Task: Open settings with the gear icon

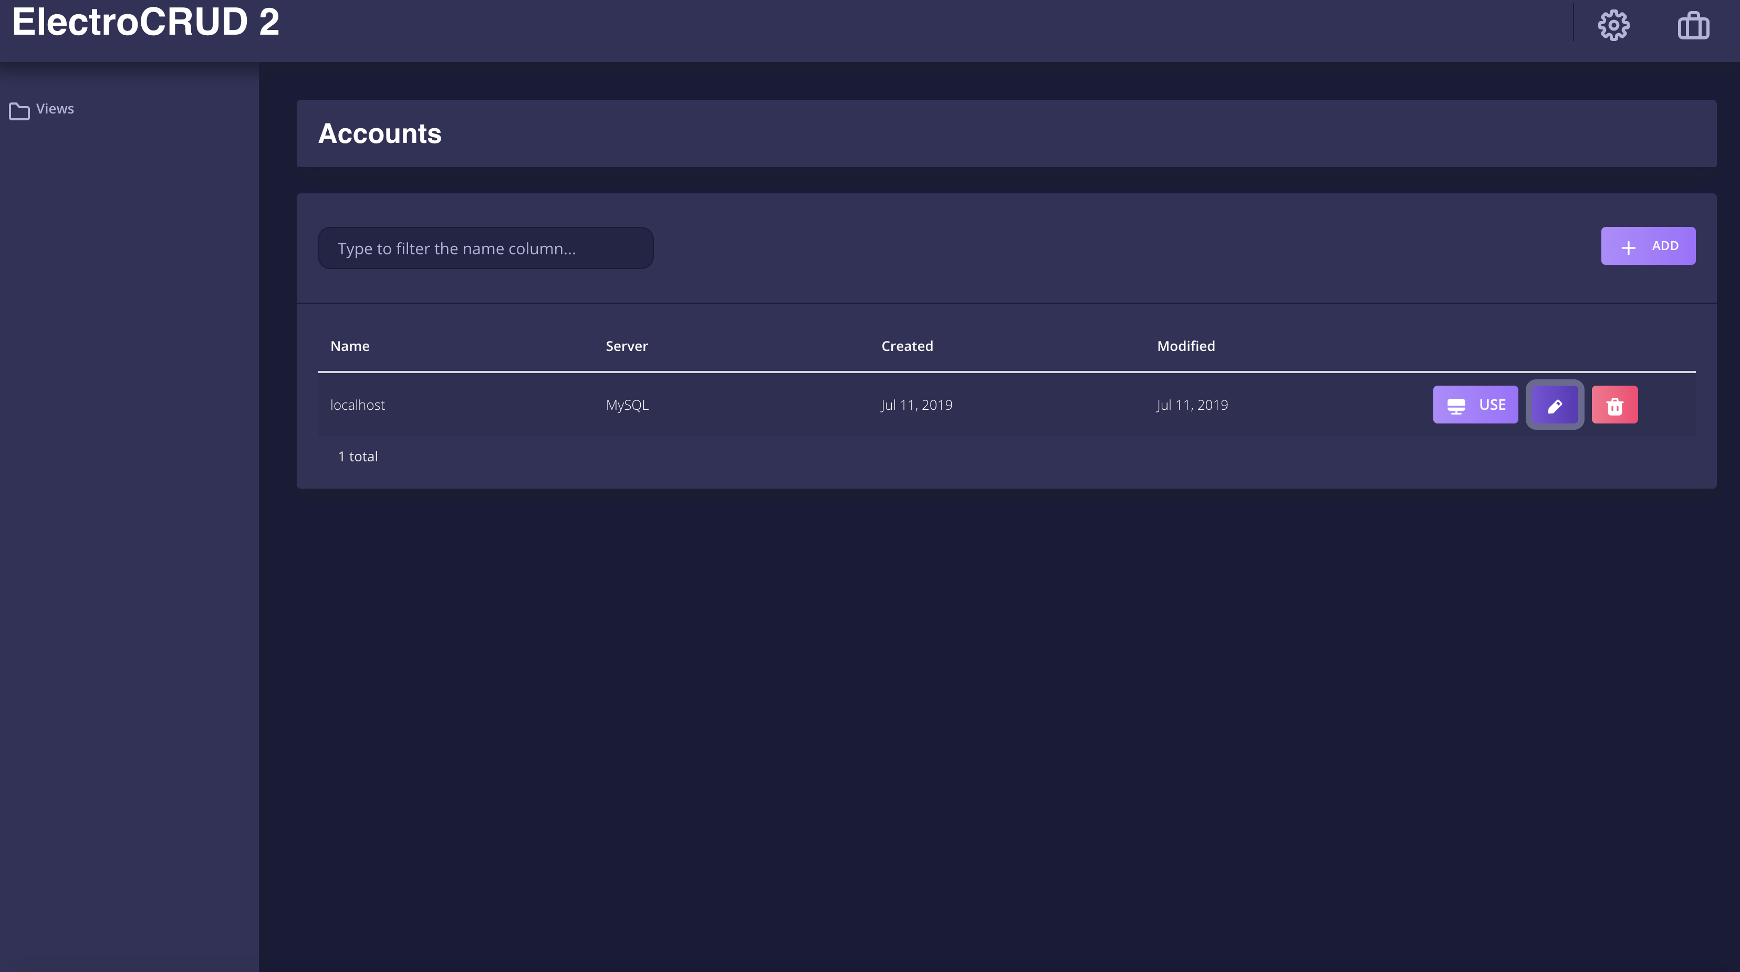Action: (1613, 26)
